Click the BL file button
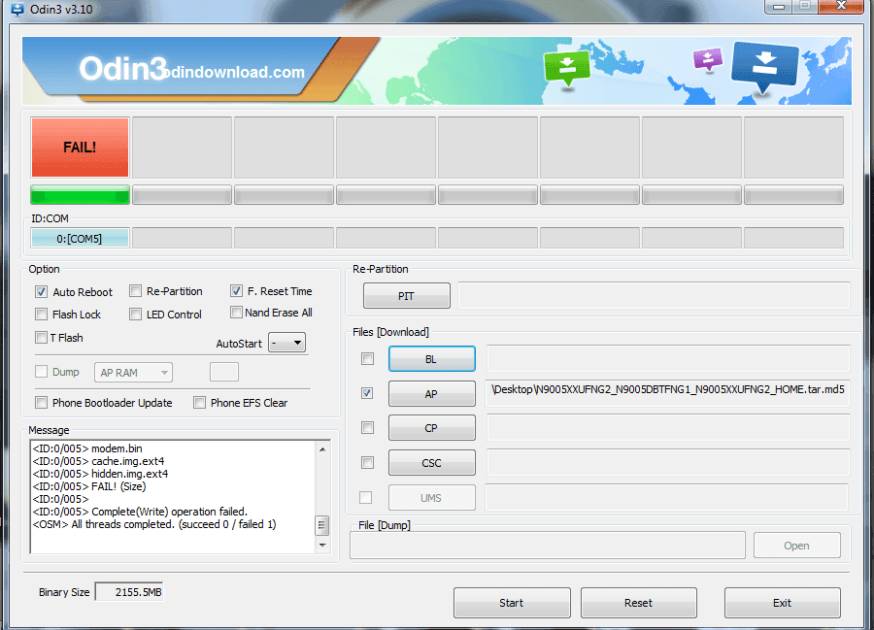The height and width of the screenshot is (630, 874). pyautogui.click(x=431, y=359)
